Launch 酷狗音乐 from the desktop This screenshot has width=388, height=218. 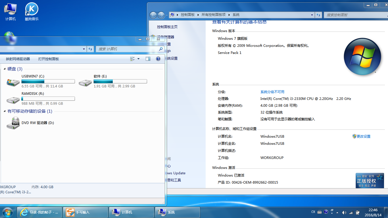point(32,12)
